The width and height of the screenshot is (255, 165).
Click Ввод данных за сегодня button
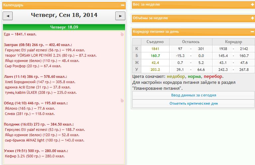pyautogui.click(x=193, y=95)
